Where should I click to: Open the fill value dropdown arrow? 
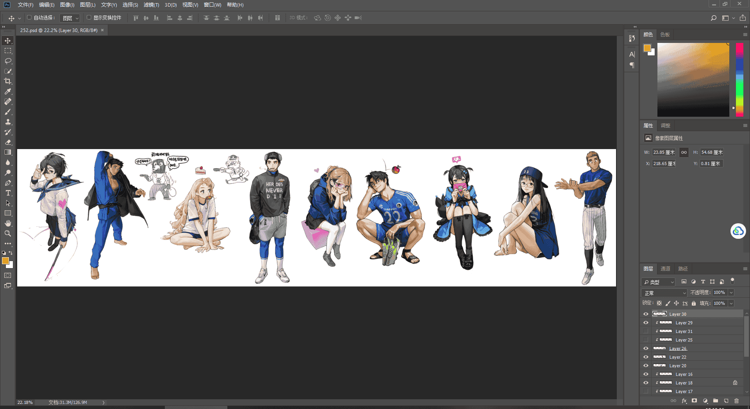pyautogui.click(x=731, y=303)
